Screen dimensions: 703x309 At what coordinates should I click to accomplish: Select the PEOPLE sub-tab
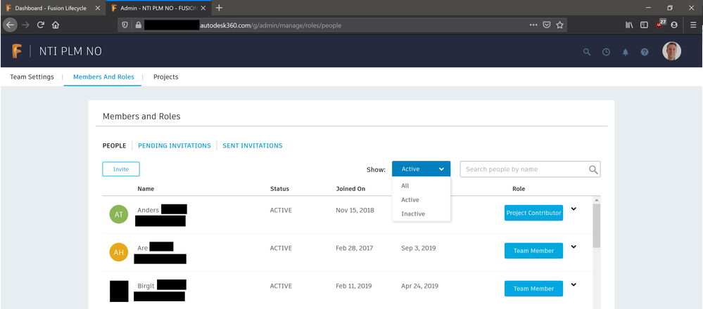click(x=114, y=145)
